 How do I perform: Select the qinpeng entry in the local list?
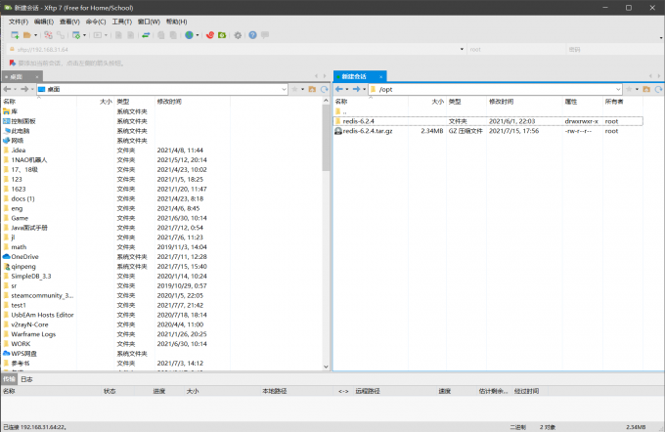tap(23, 267)
